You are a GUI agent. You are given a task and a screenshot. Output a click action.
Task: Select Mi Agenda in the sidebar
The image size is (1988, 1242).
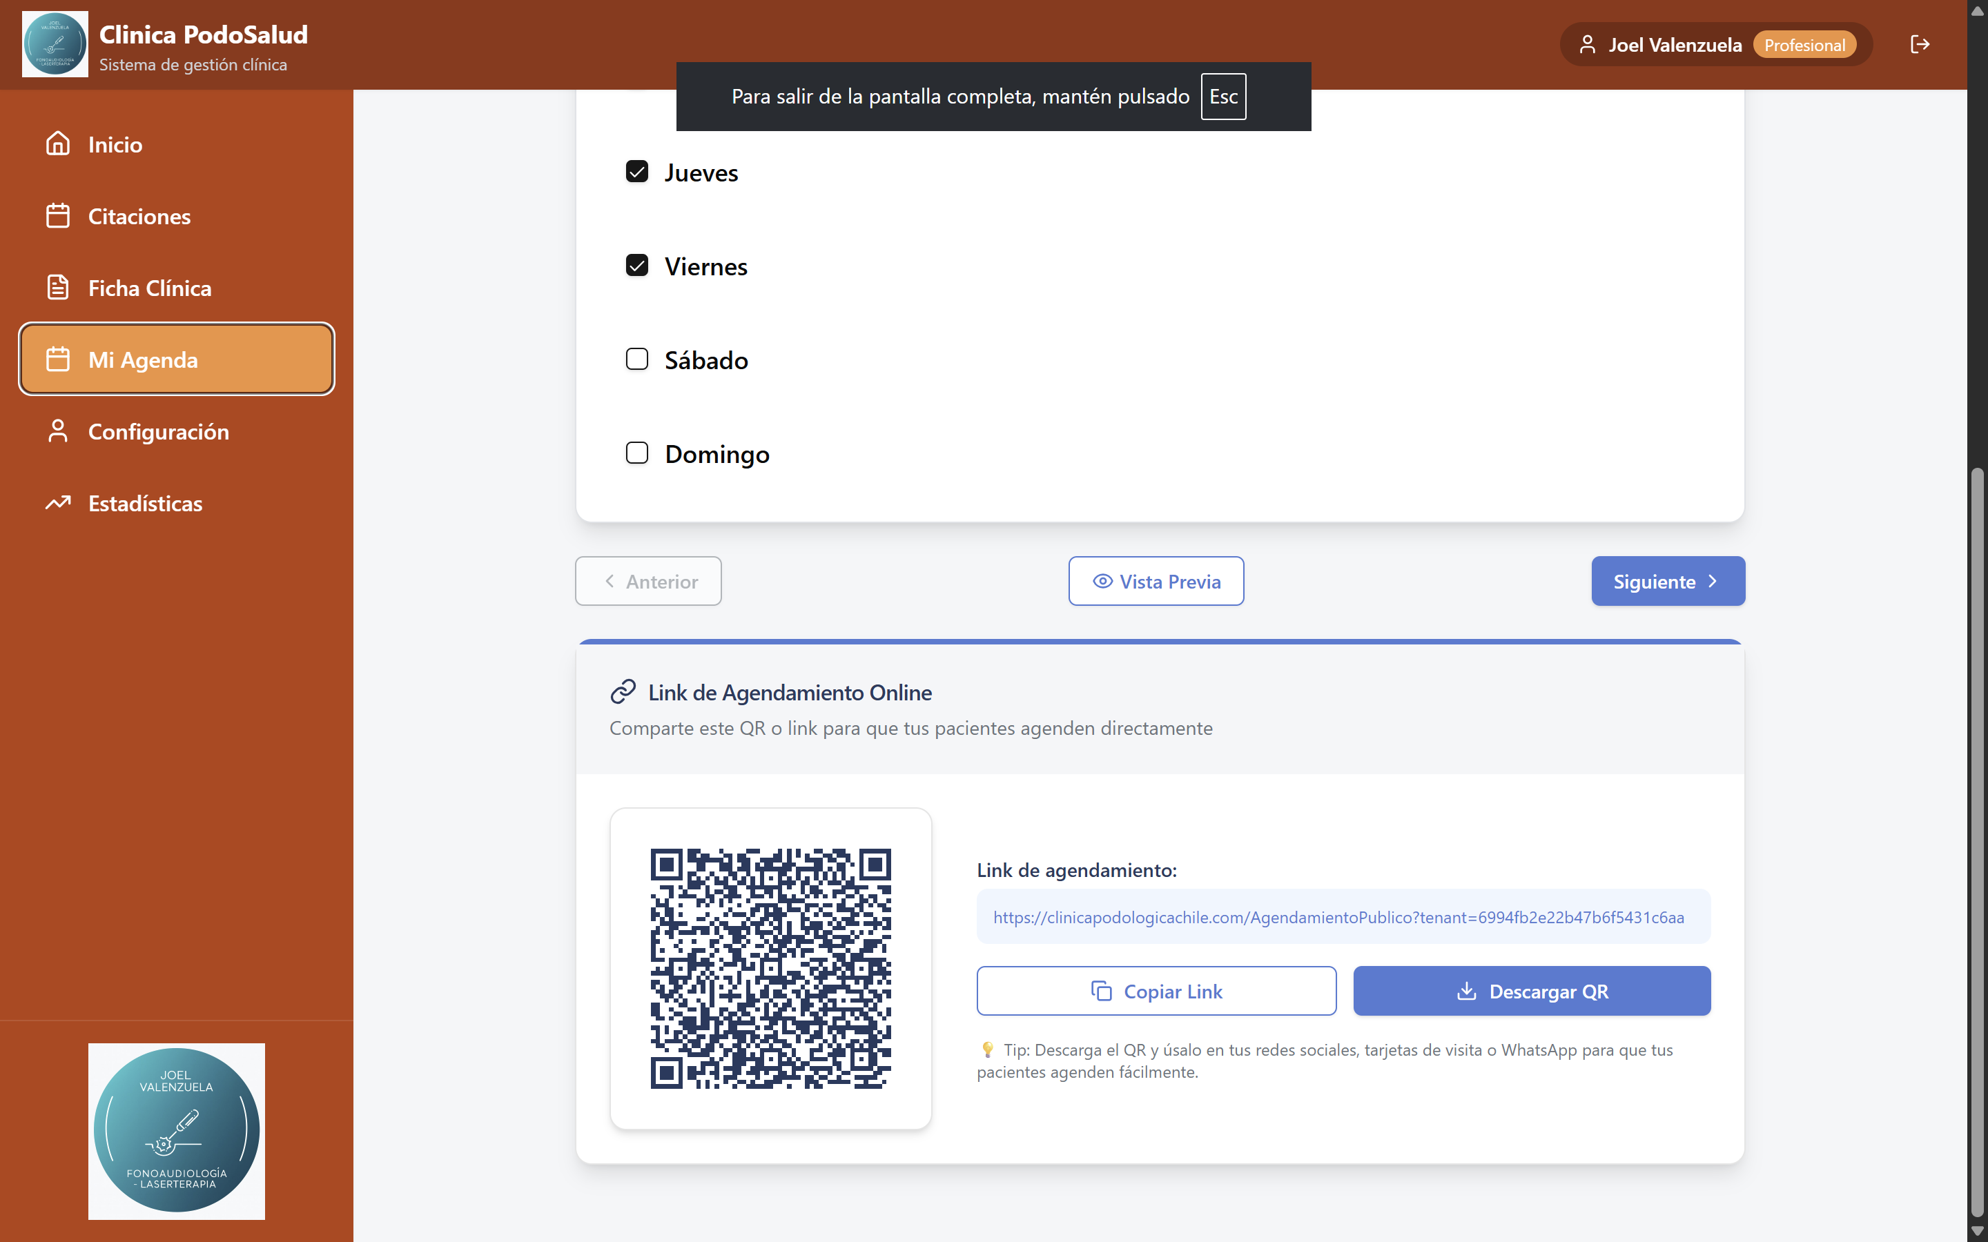177,359
